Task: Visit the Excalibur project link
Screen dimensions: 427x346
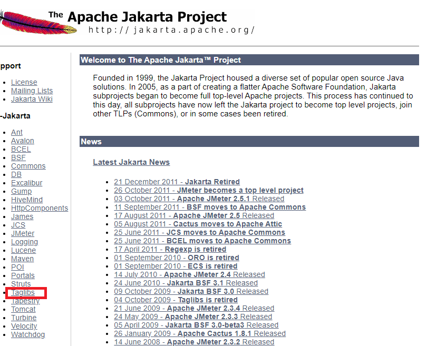Action: pyautogui.click(x=27, y=183)
